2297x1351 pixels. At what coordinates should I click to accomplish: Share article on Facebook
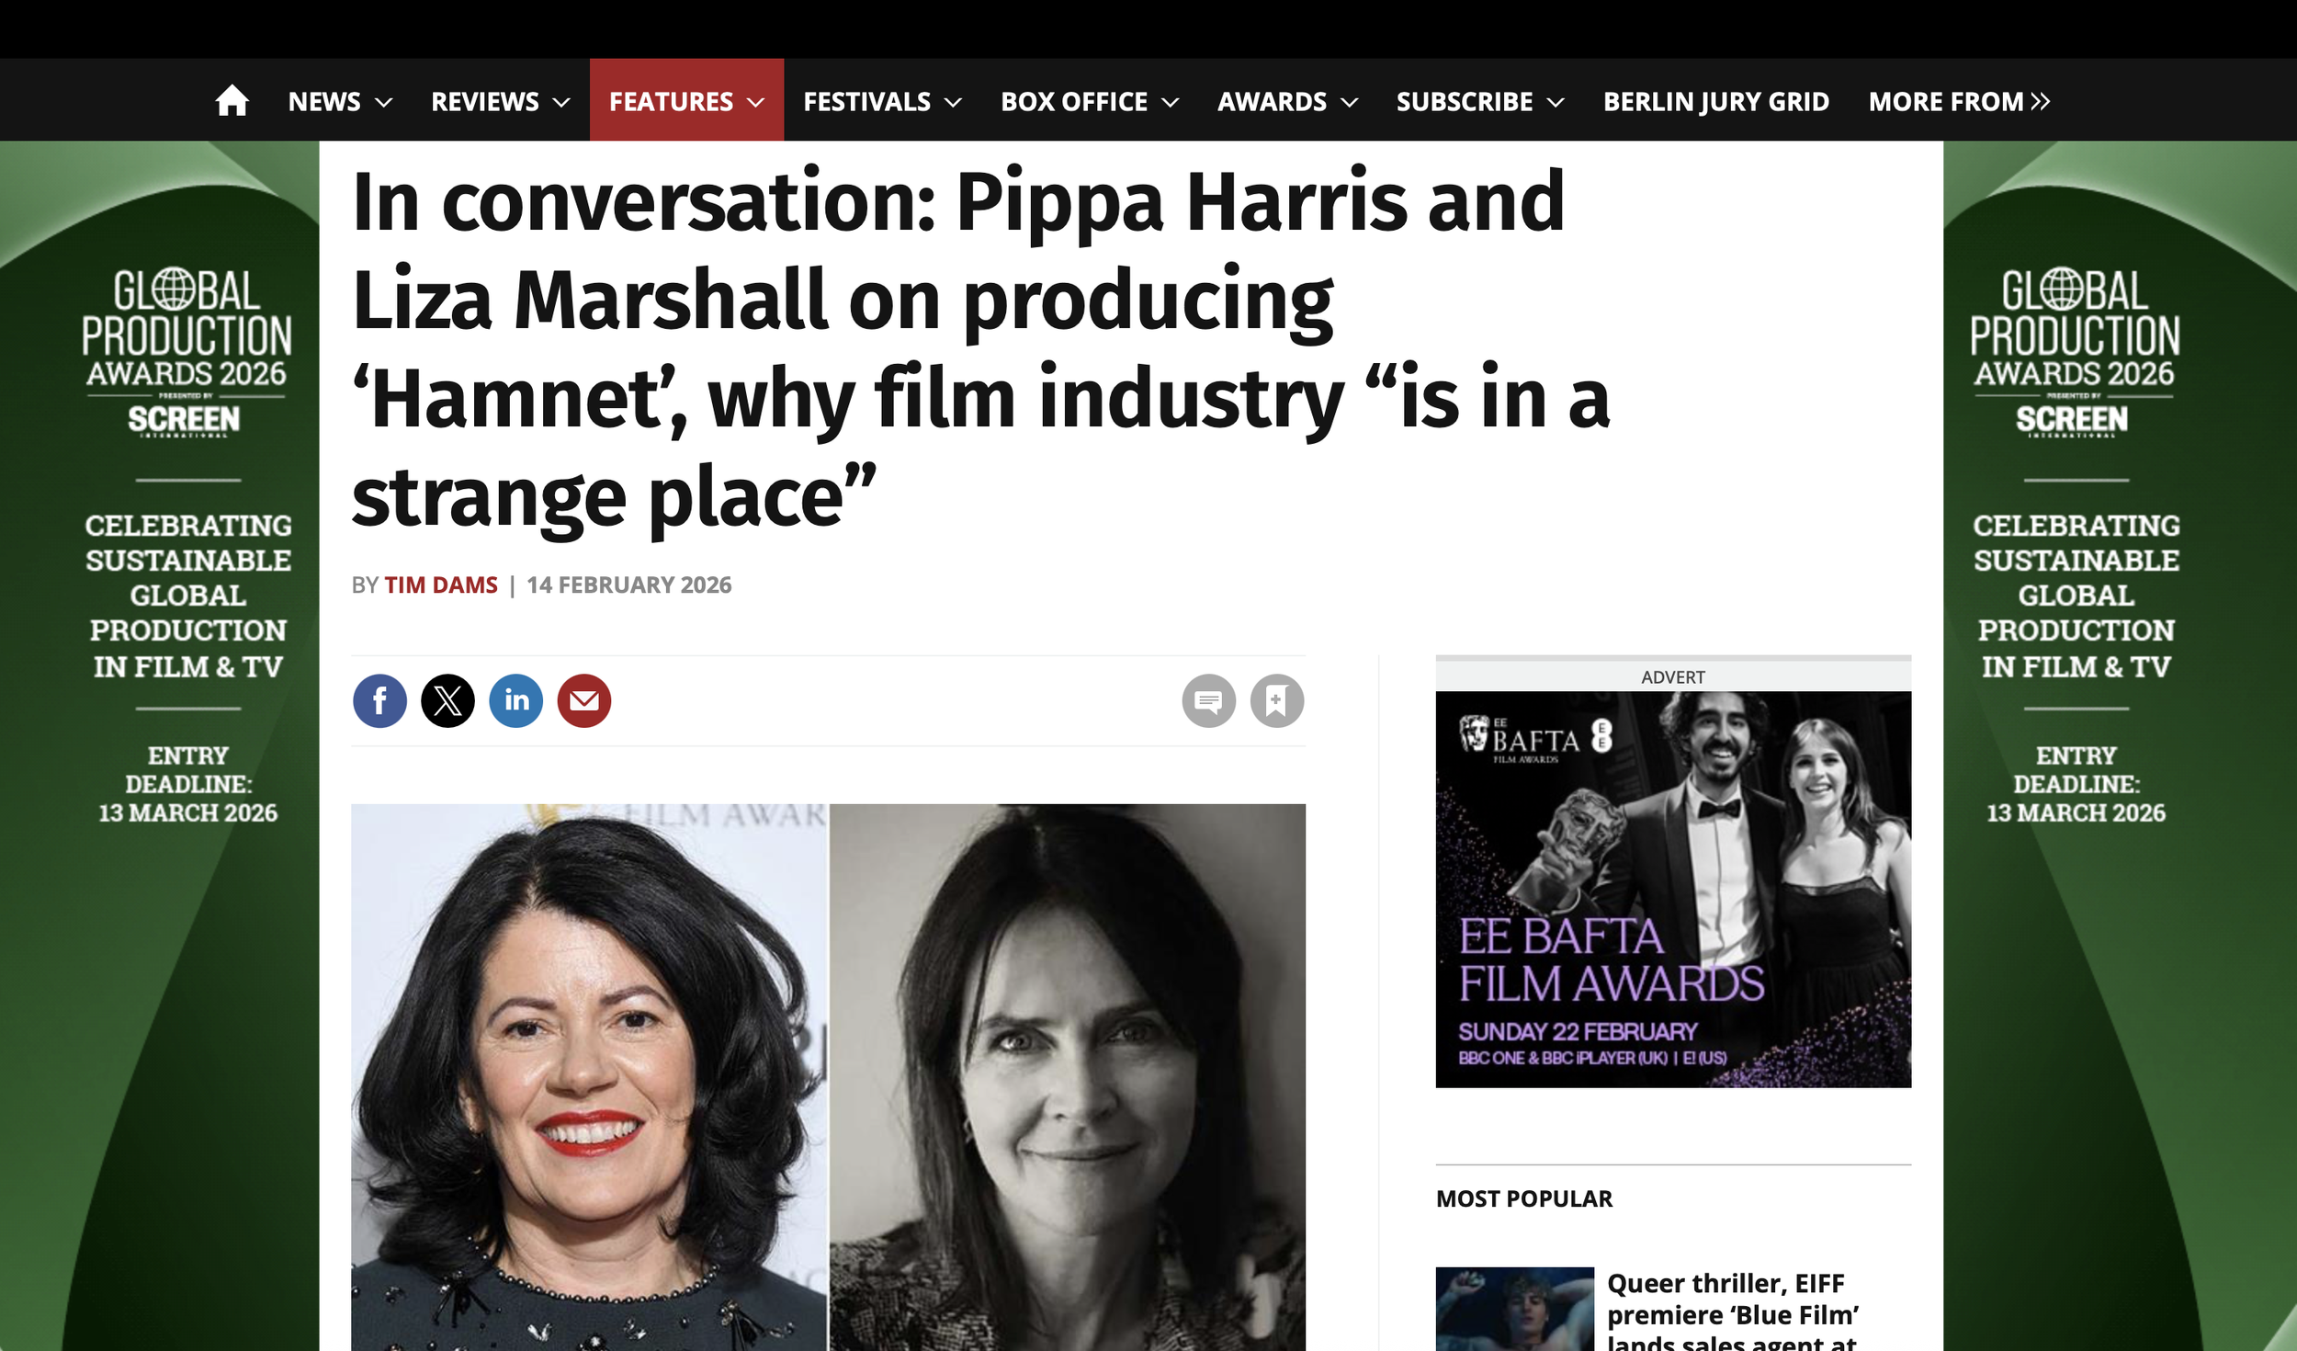coord(379,701)
